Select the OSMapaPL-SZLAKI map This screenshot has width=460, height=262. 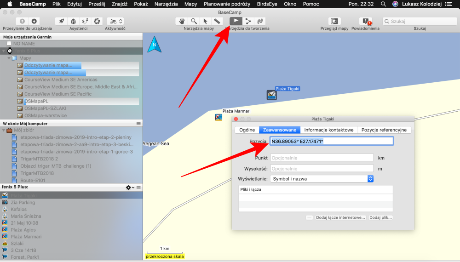pyautogui.click(x=45, y=108)
